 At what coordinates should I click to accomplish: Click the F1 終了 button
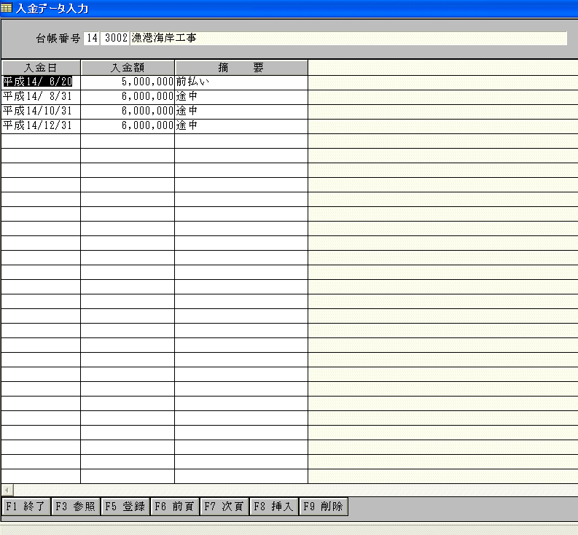(26, 507)
